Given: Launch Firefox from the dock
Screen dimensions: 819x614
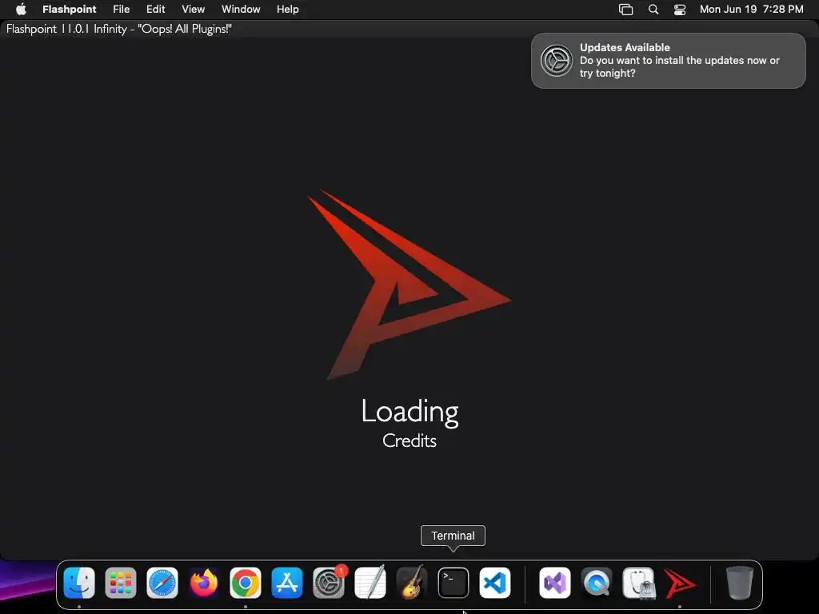Looking at the screenshot, I should 204,582.
